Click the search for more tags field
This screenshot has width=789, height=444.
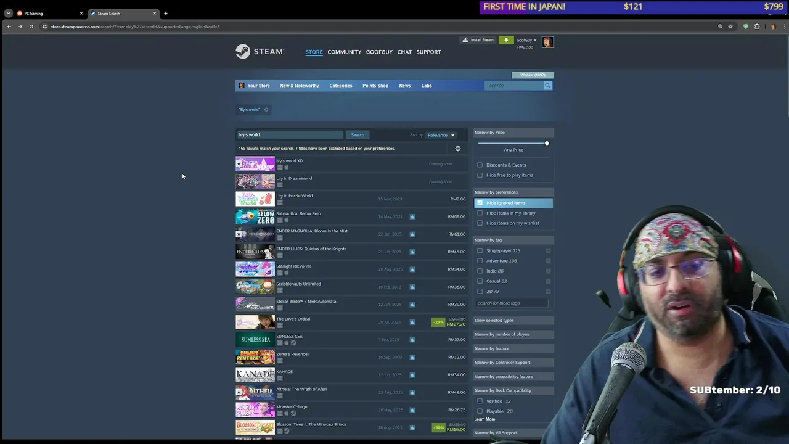512,303
